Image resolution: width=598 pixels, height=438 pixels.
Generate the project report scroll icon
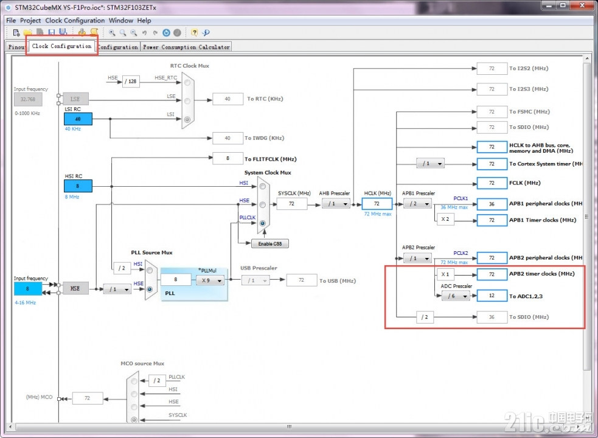[94, 32]
